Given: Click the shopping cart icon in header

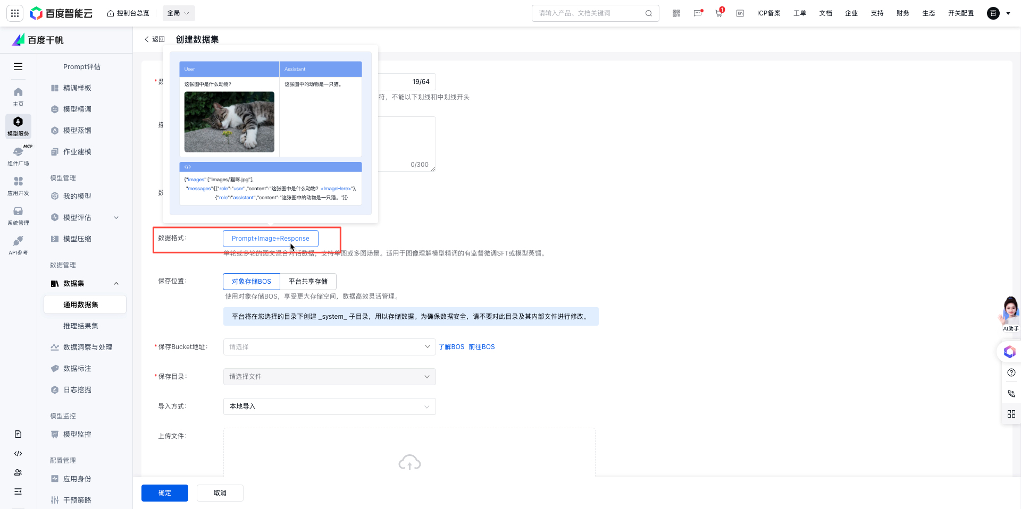Looking at the screenshot, I should (719, 13).
